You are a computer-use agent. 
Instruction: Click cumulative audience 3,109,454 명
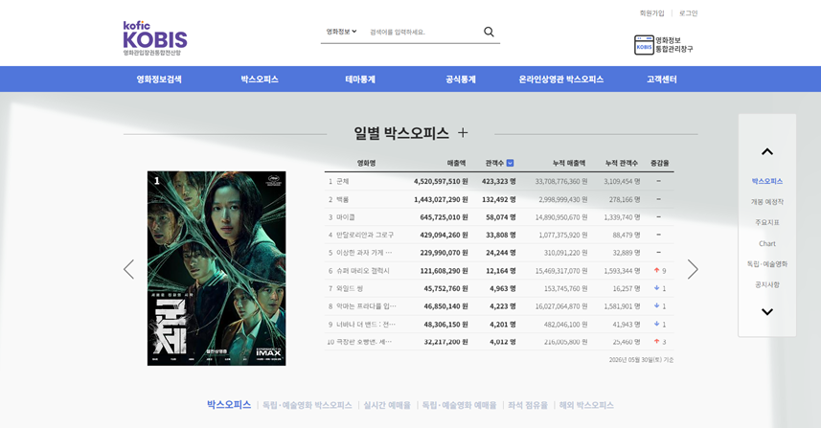pyautogui.click(x=622, y=182)
